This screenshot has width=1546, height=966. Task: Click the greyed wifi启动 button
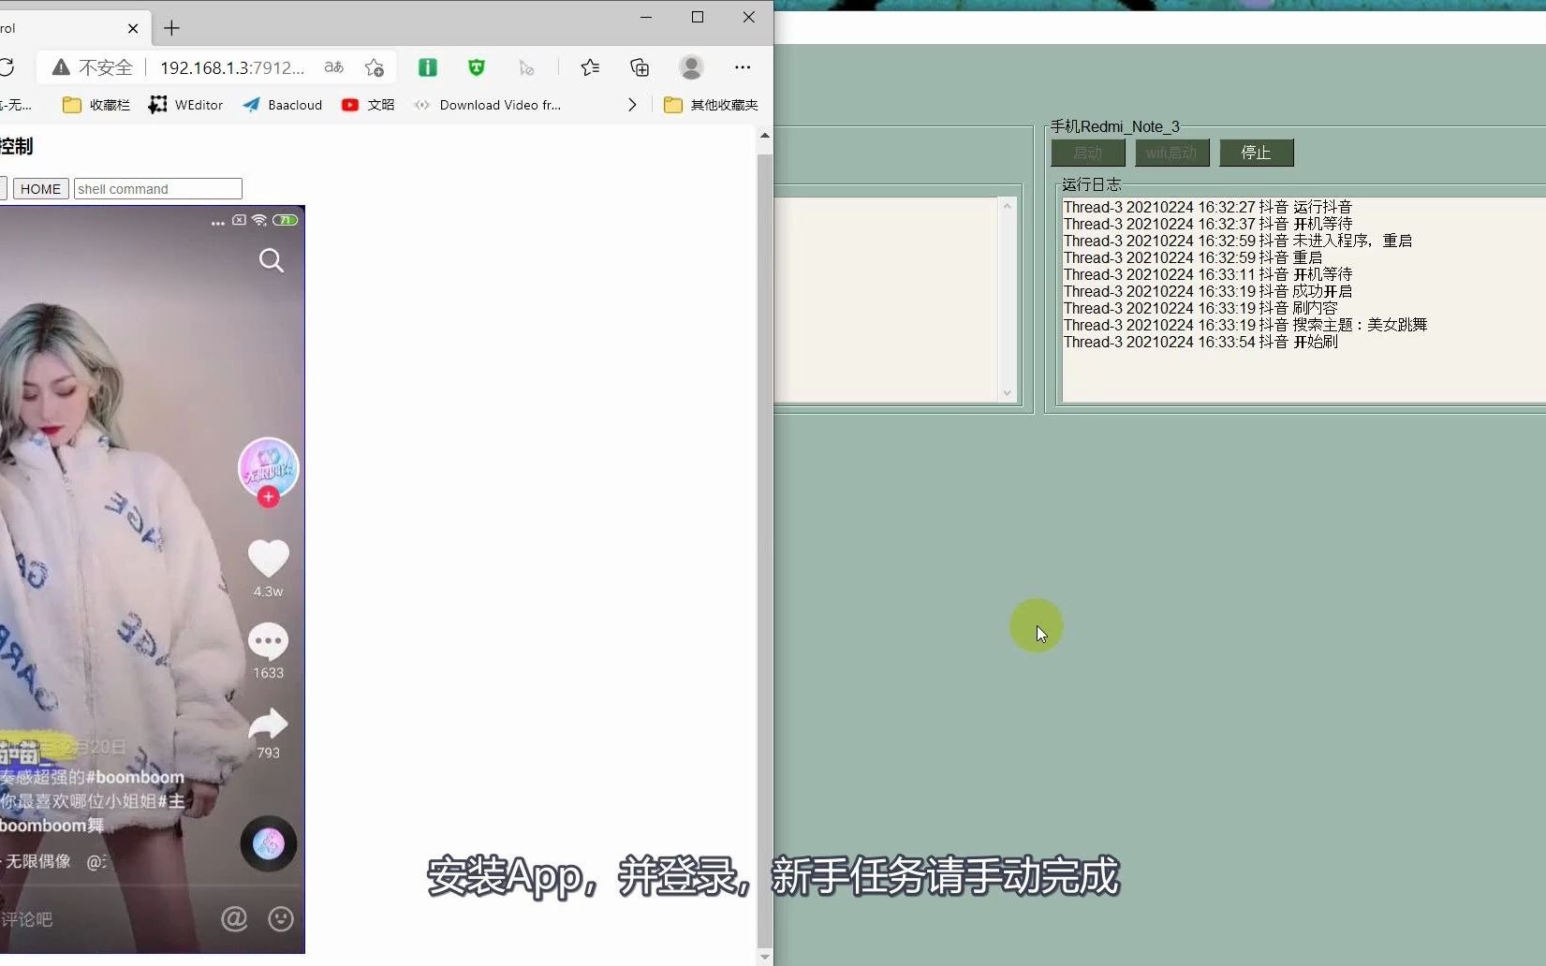click(x=1172, y=153)
